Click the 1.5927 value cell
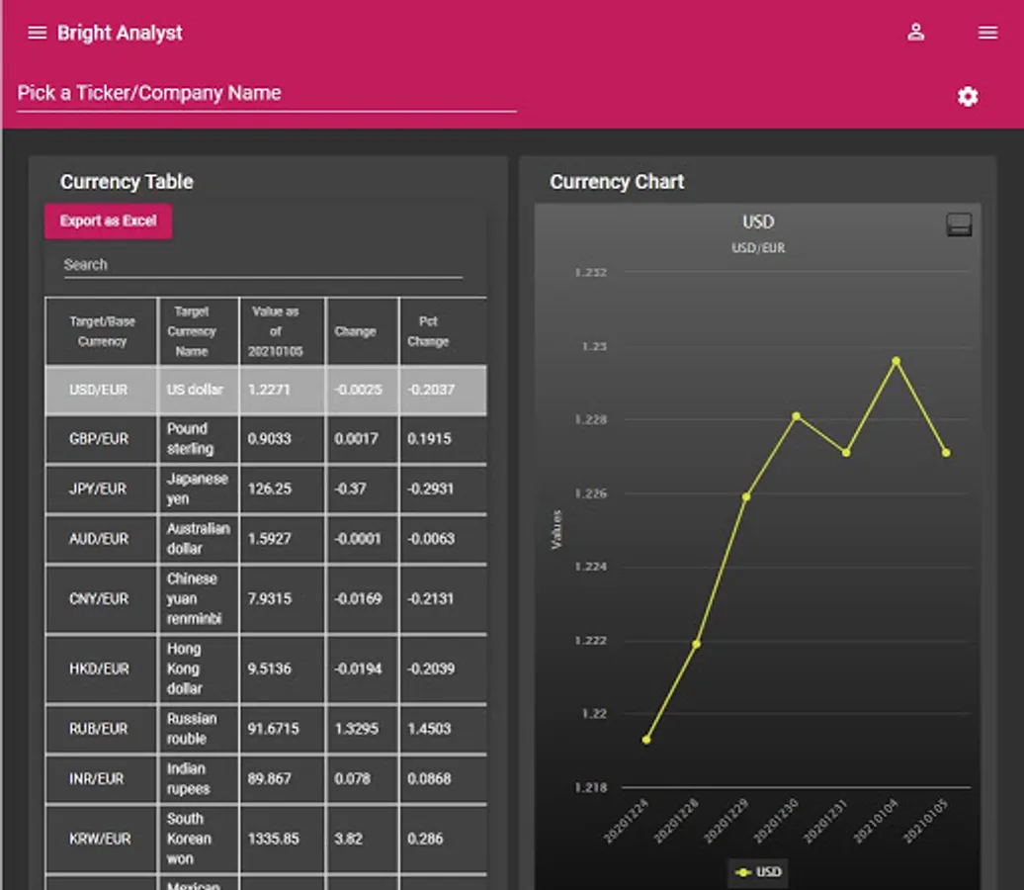 pos(282,539)
